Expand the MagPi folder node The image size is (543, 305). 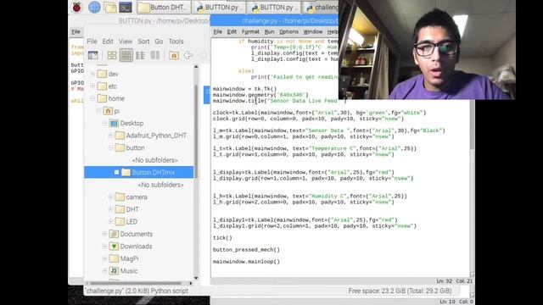click(x=104, y=258)
